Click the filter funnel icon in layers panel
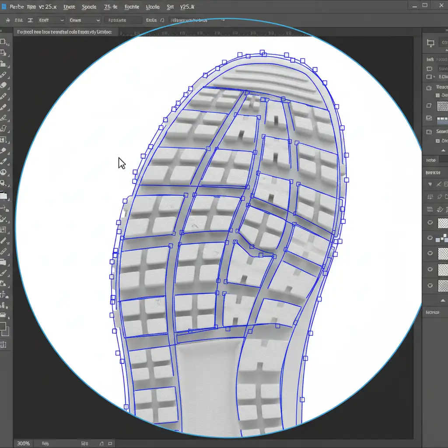 pyautogui.click(x=430, y=184)
